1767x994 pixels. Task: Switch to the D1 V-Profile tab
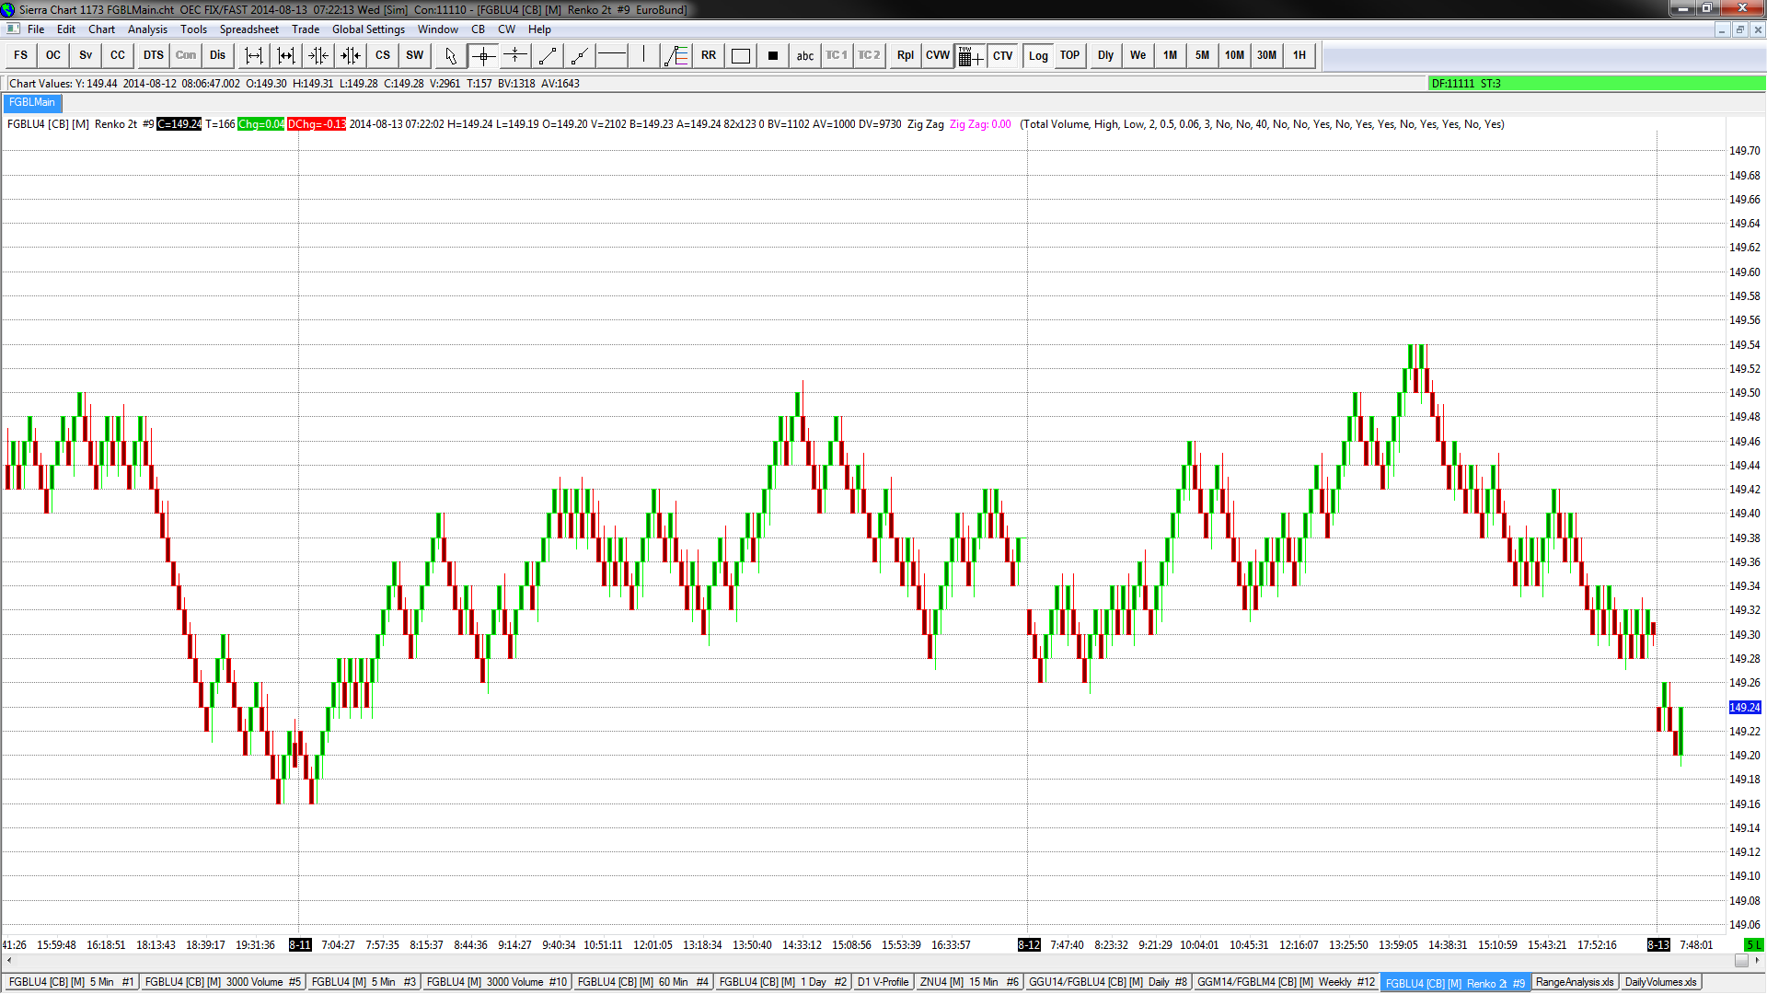[883, 982]
